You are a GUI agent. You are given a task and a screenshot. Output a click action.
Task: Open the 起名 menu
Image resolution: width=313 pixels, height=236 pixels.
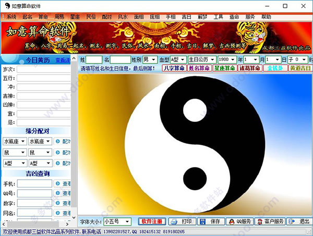tap(27, 17)
